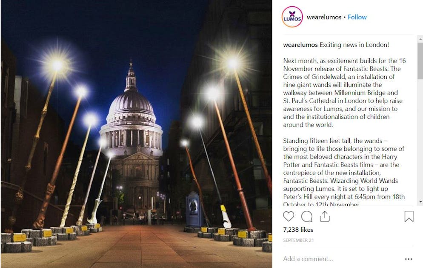Click the Add a comment field
The height and width of the screenshot is (268, 423).
pyautogui.click(x=343, y=259)
